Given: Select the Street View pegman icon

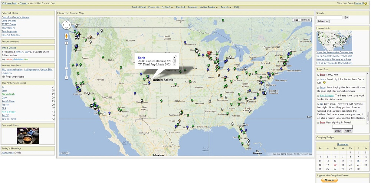Looking at the screenshot, I should 66,36.
